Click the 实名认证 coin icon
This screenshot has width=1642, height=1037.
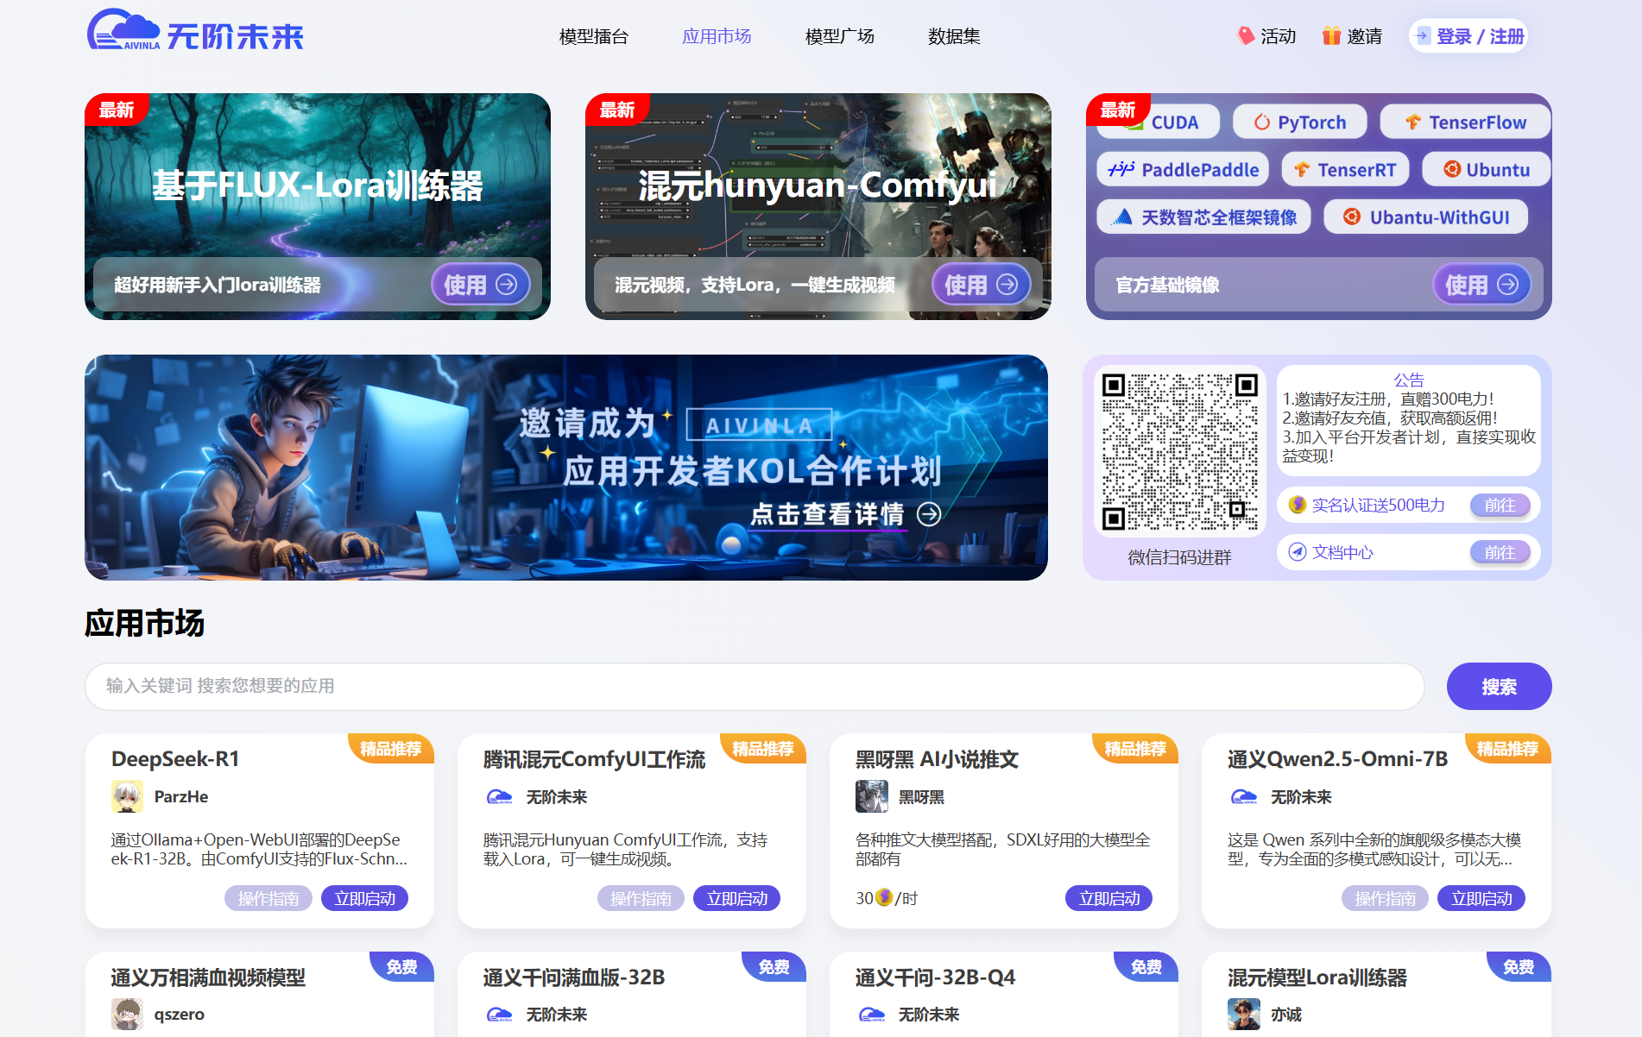point(1297,505)
